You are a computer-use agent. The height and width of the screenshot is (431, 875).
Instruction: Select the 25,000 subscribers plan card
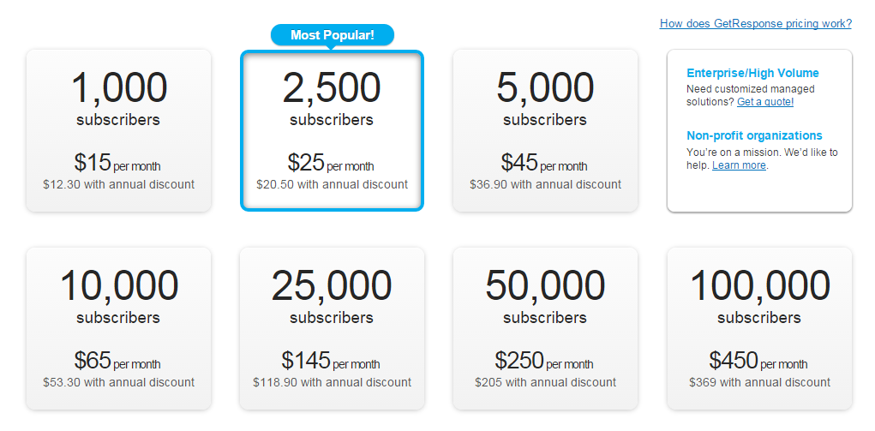(x=332, y=328)
